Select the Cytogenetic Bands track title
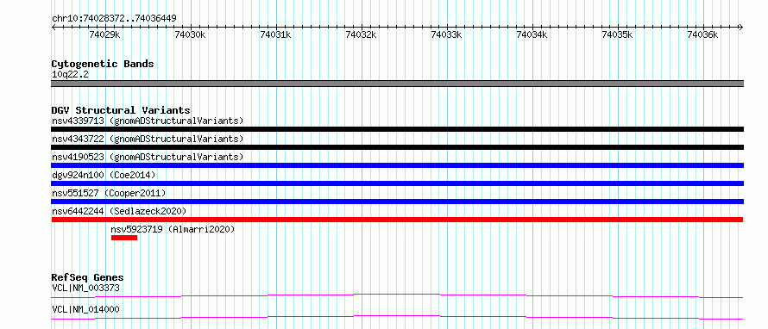 103,64
